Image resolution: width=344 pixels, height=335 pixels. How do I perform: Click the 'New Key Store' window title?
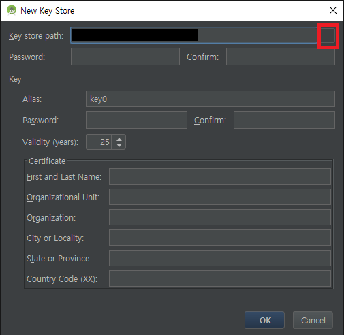tap(48, 11)
